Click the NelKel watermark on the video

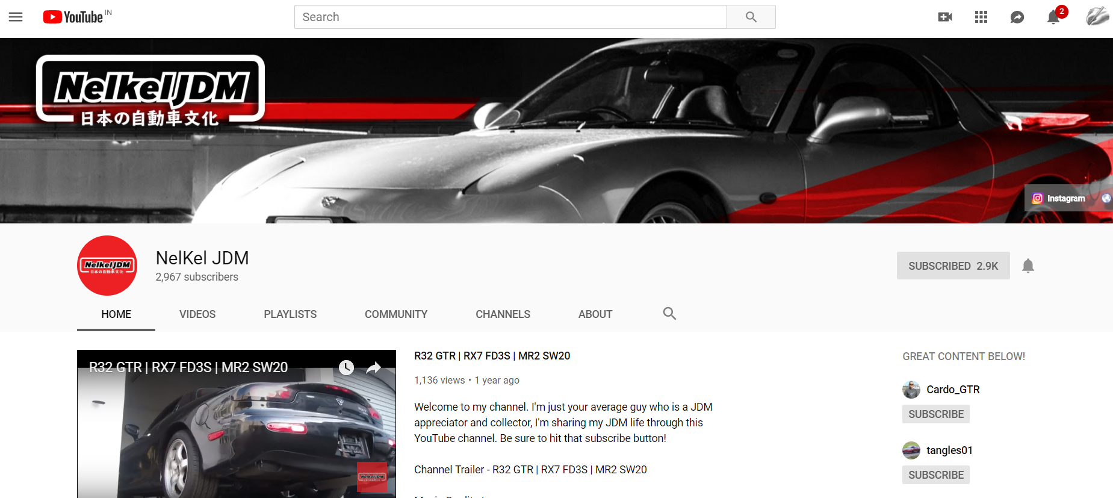pos(372,477)
